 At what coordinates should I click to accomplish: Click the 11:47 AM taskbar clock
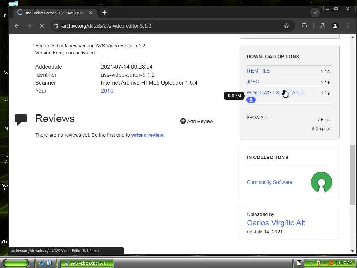344,263
